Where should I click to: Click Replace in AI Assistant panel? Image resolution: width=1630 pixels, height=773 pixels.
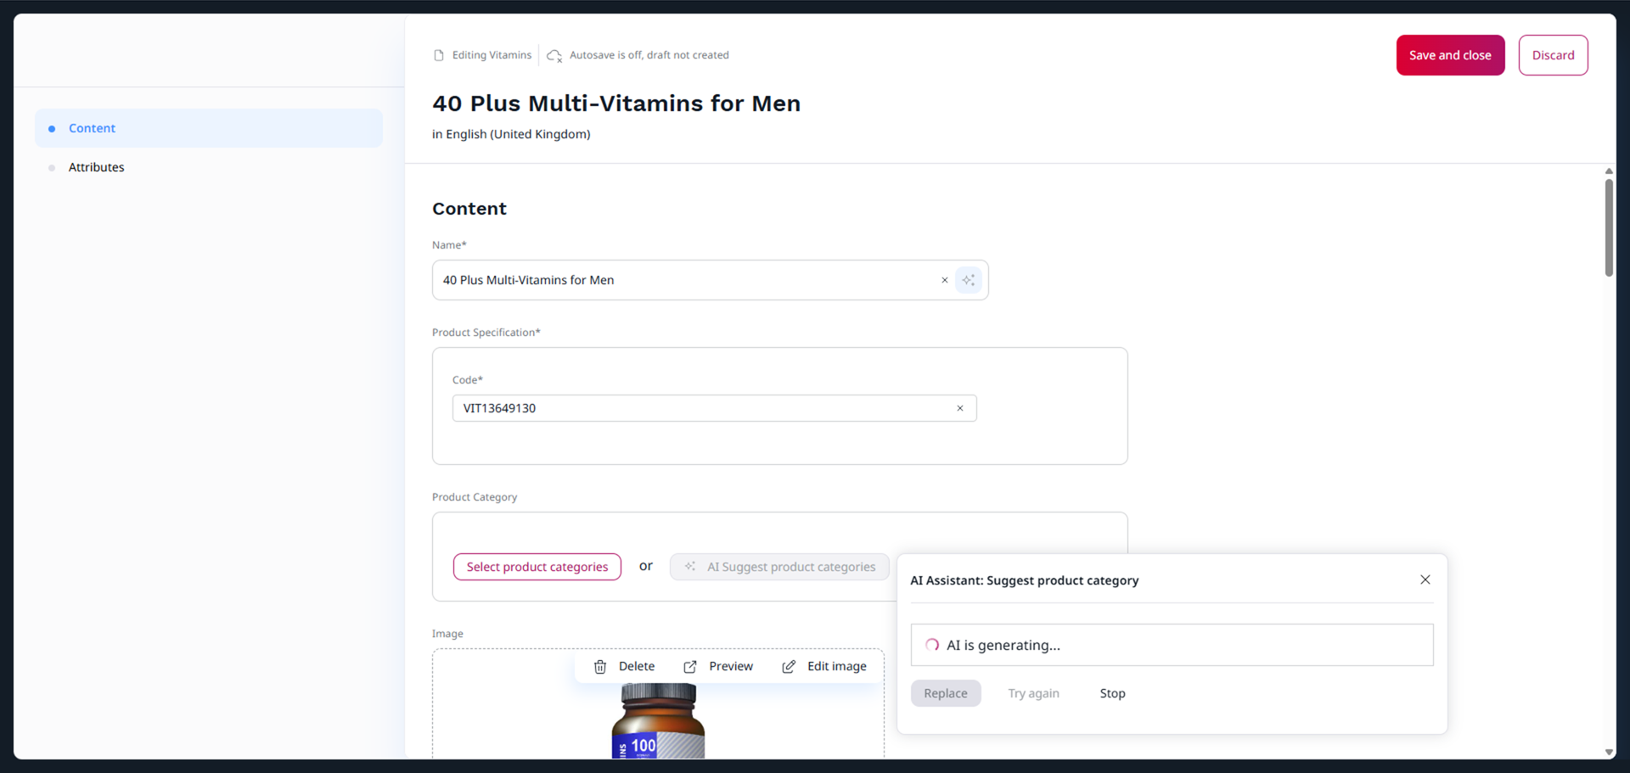click(x=945, y=693)
